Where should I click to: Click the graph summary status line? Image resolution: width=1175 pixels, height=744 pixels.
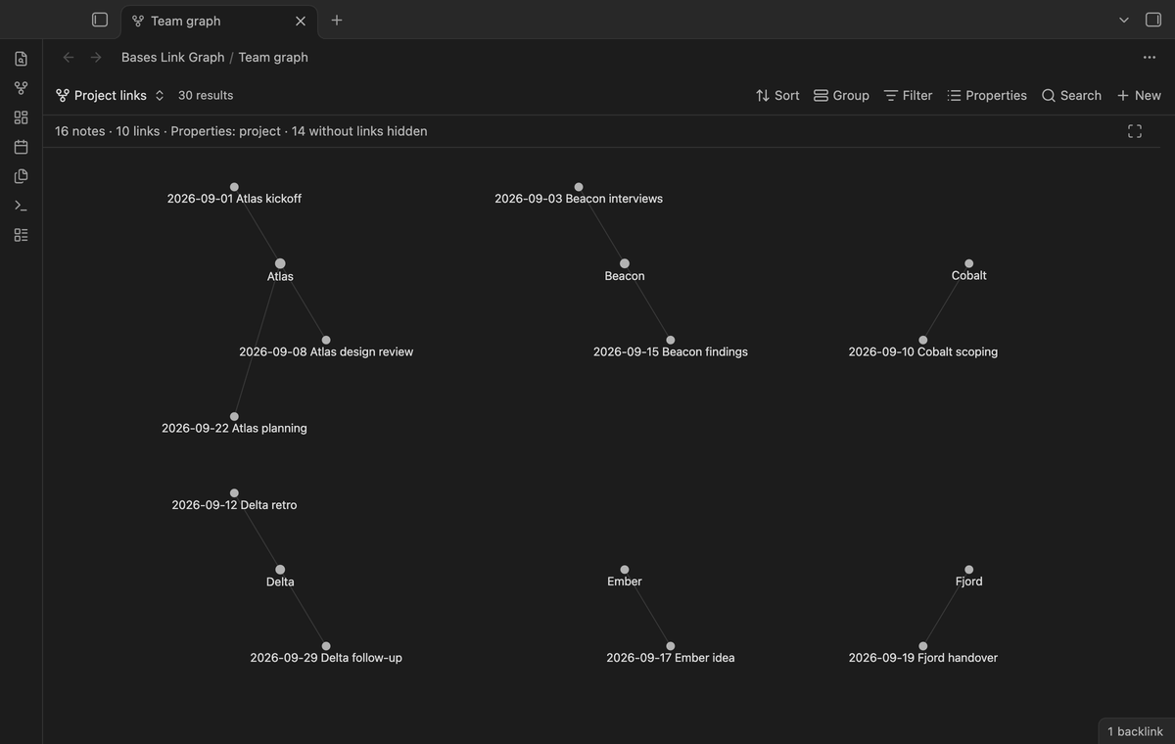pyautogui.click(x=241, y=131)
